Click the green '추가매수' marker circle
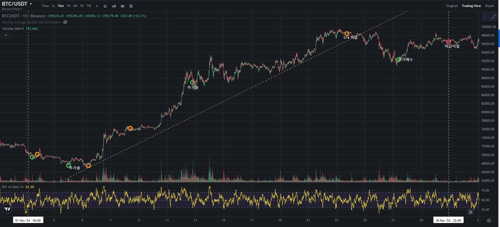500x227 pixels. pyautogui.click(x=399, y=60)
